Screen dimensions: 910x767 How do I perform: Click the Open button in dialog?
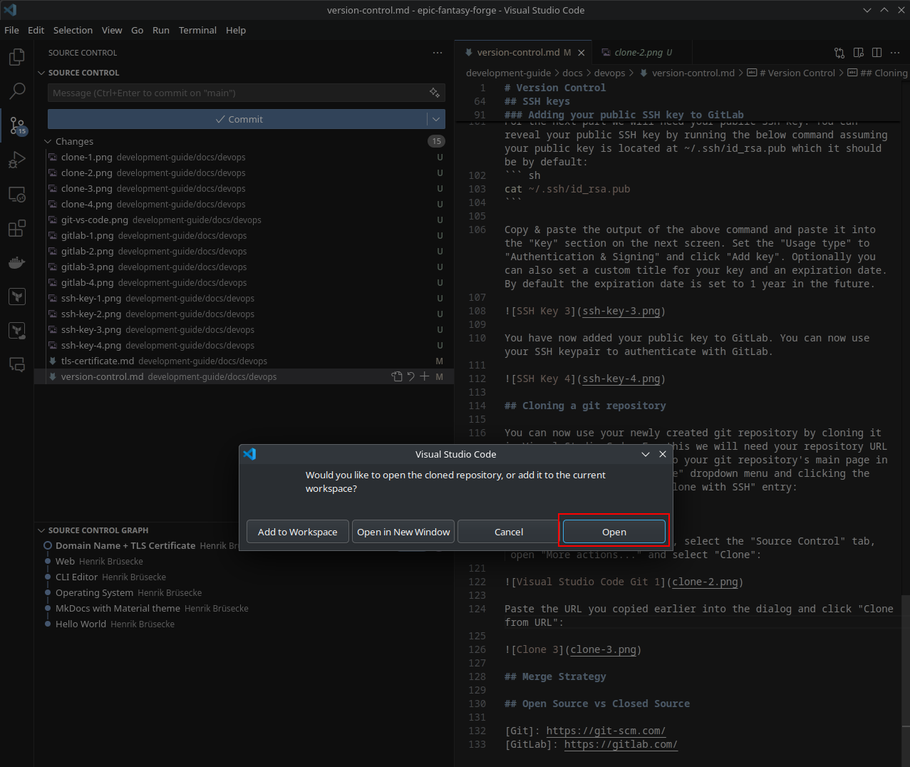(x=614, y=532)
